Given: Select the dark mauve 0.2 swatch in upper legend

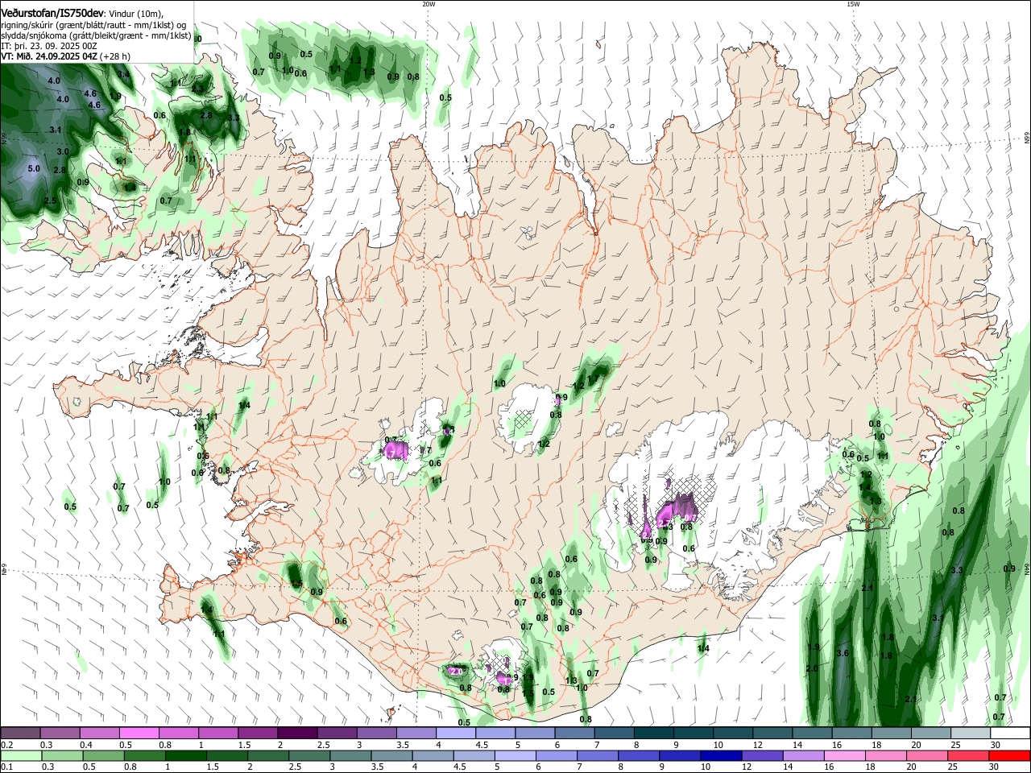Looking at the screenshot, I should click(20, 733).
